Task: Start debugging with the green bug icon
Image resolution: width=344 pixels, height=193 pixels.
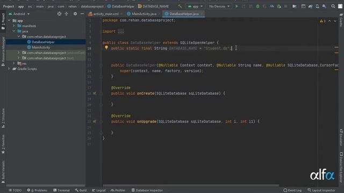Action: tap(257, 6)
